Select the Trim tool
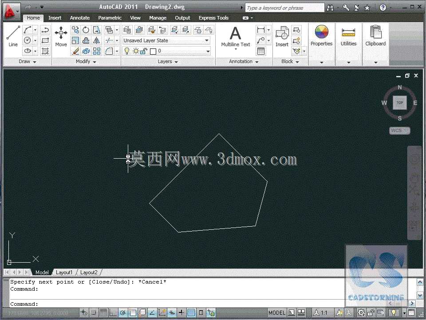The width and height of the screenshot is (426, 320). [x=109, y=40]
